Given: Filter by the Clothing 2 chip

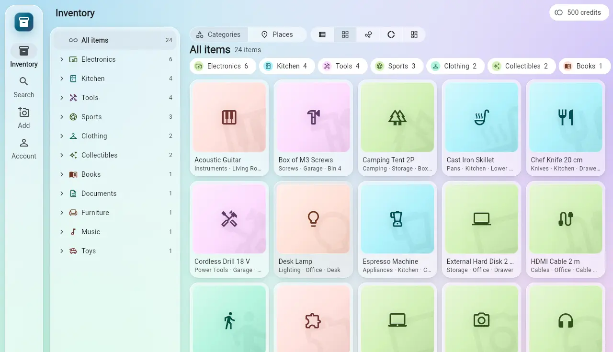Looking at the screenshot, I should point(455,66).
